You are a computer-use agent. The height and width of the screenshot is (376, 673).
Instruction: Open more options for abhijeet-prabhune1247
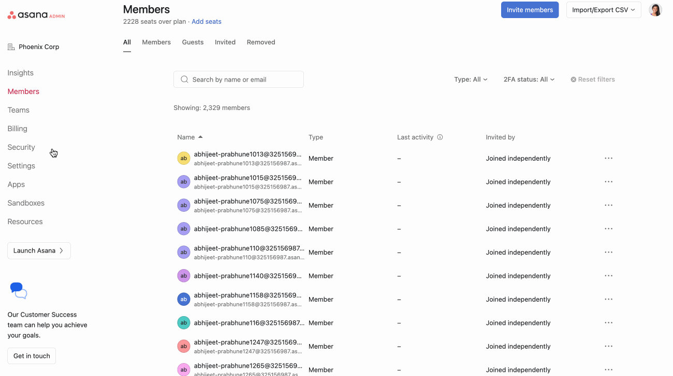(x=608, y=347)
